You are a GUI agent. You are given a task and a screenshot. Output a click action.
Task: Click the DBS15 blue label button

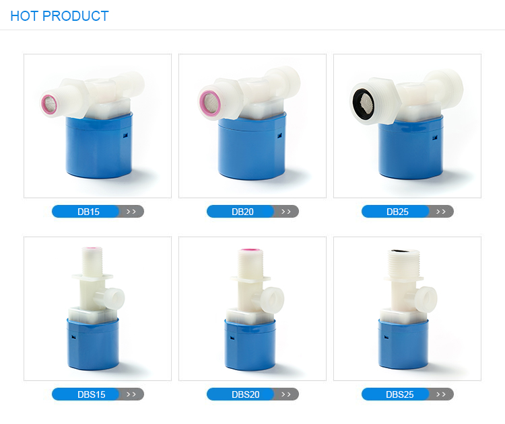pos(86,394)
